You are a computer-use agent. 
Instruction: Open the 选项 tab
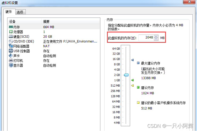20,12
